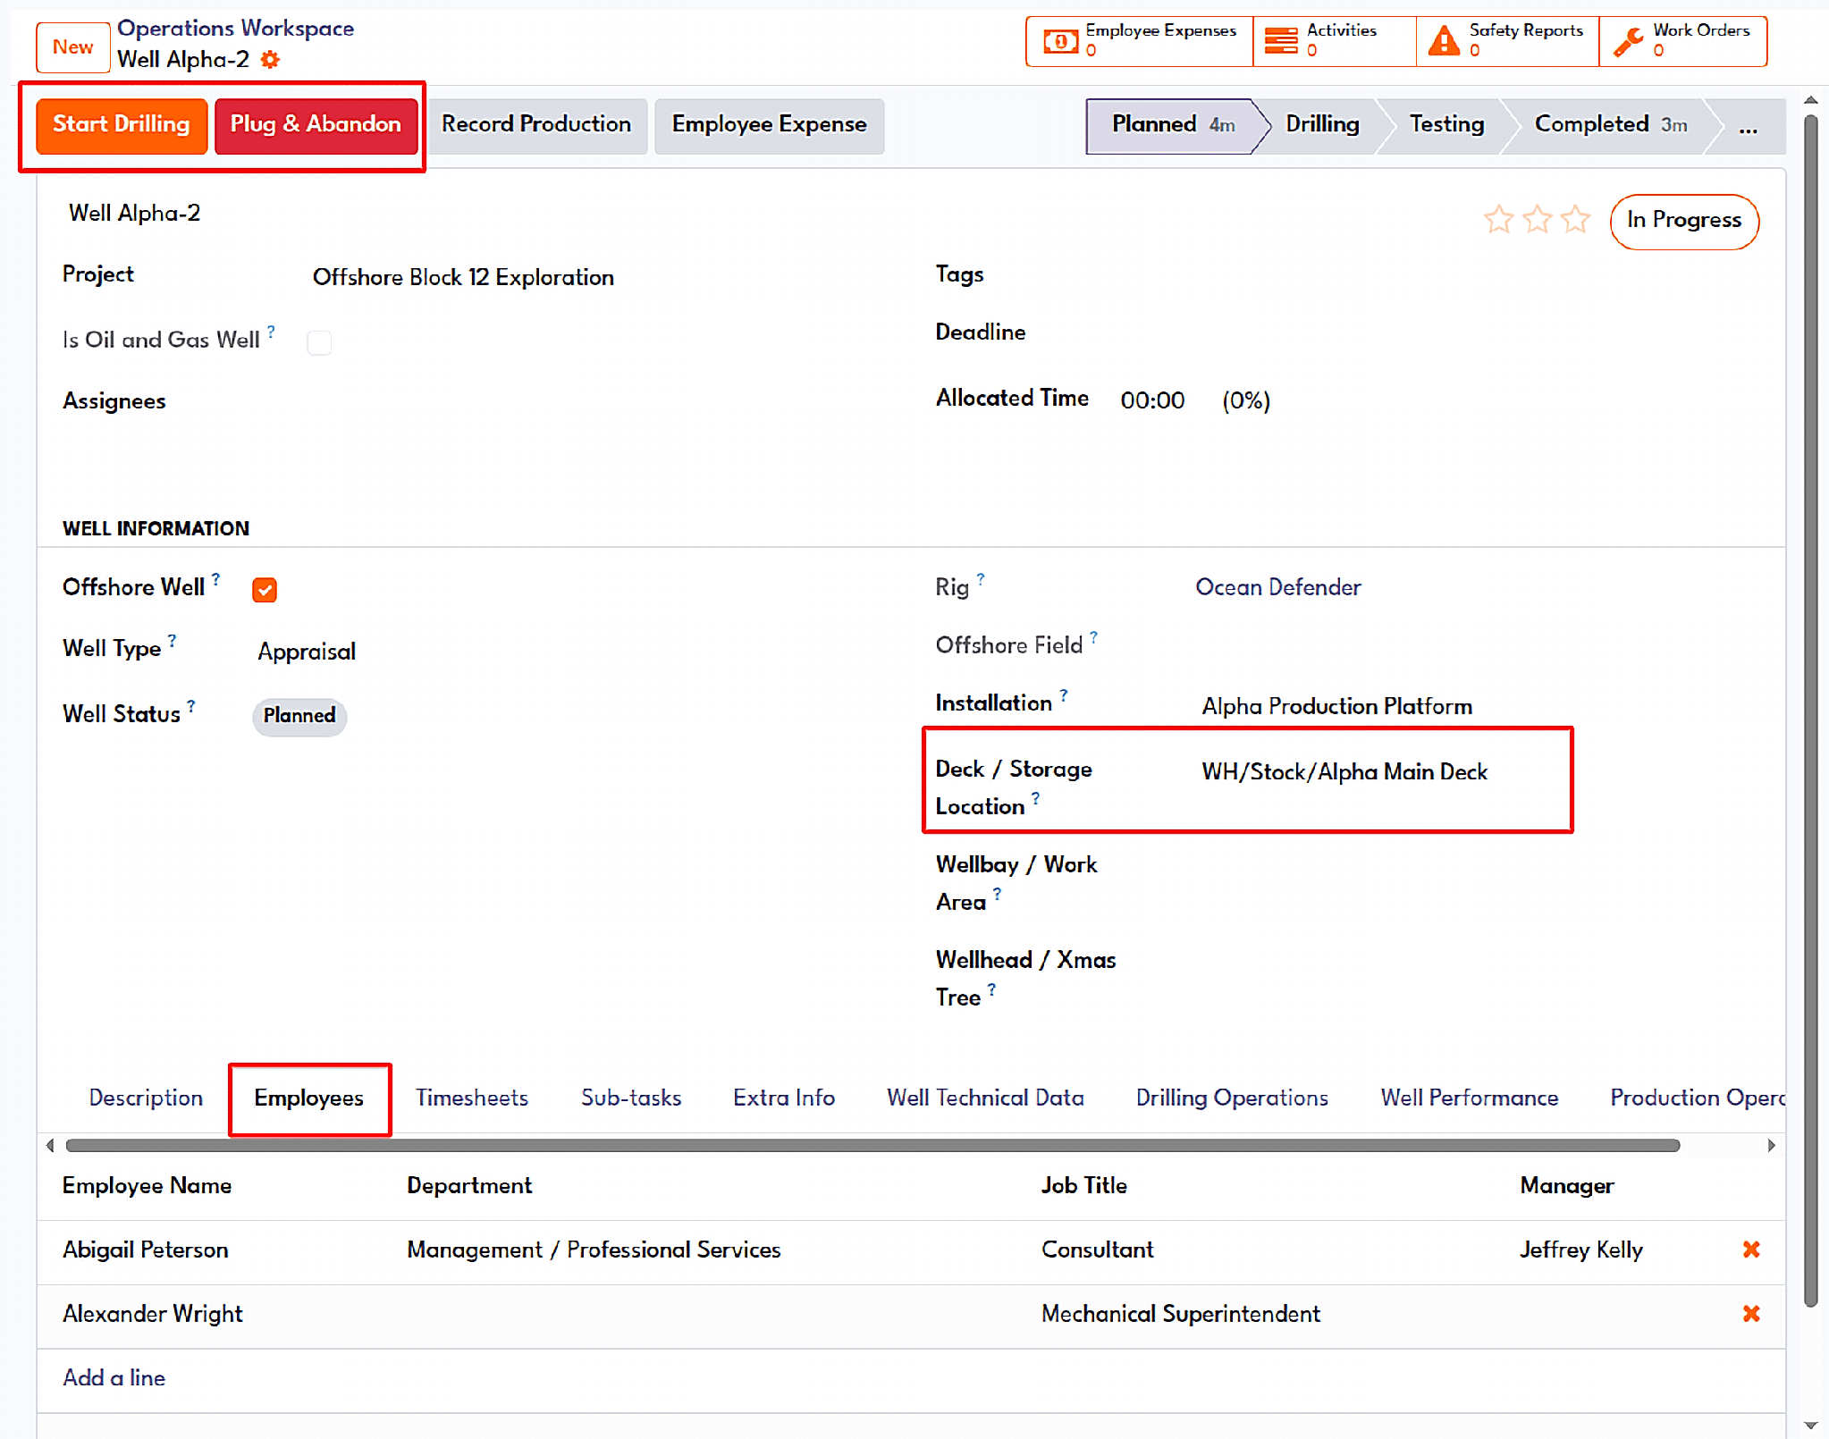Viewport: 1829px width, 1439px height.
Task: Show help tooltip for Well Status
Action: (x=191, y=706)
